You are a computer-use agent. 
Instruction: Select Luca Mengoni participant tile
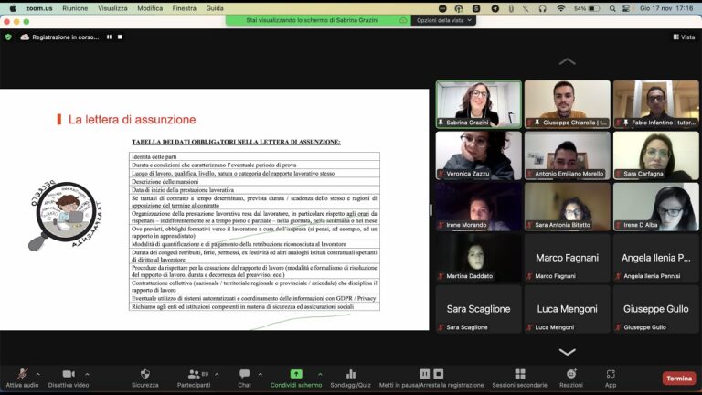pyautogui.click(x=568, y=309)
